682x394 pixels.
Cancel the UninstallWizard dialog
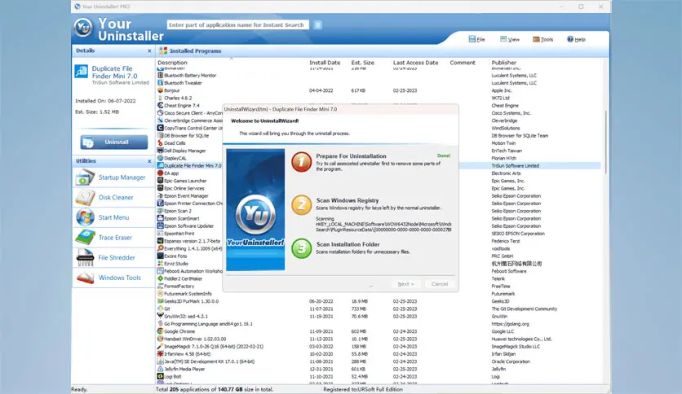click(x=440, y=284)
